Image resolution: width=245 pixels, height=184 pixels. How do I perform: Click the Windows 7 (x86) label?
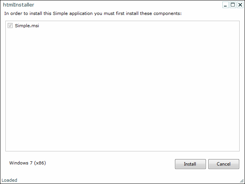point(28,163)
